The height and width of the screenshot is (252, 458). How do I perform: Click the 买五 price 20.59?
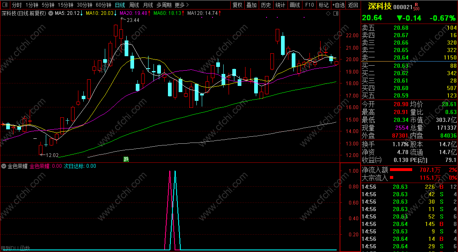[x=401, y=95]
